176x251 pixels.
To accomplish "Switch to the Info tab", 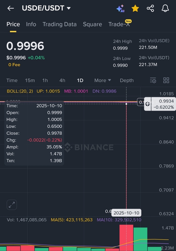I will pyautogui.click(x=31, y=24).
